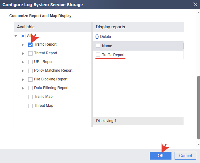
Task: Click the Cancel button
Action: (x=185, y=156)
